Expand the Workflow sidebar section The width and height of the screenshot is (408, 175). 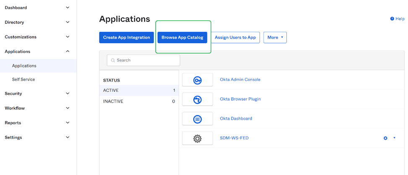[x=68, y=108]
